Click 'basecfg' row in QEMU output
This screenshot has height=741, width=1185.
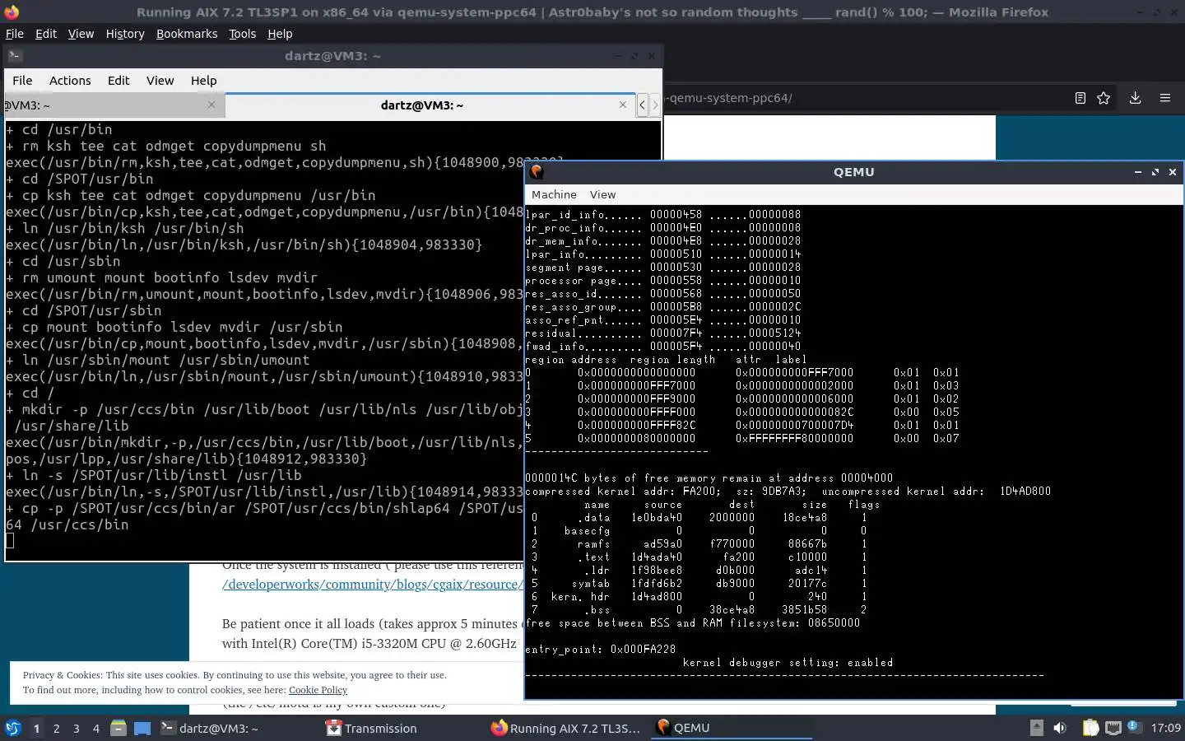pyautogui.click(x=699, y=530)
